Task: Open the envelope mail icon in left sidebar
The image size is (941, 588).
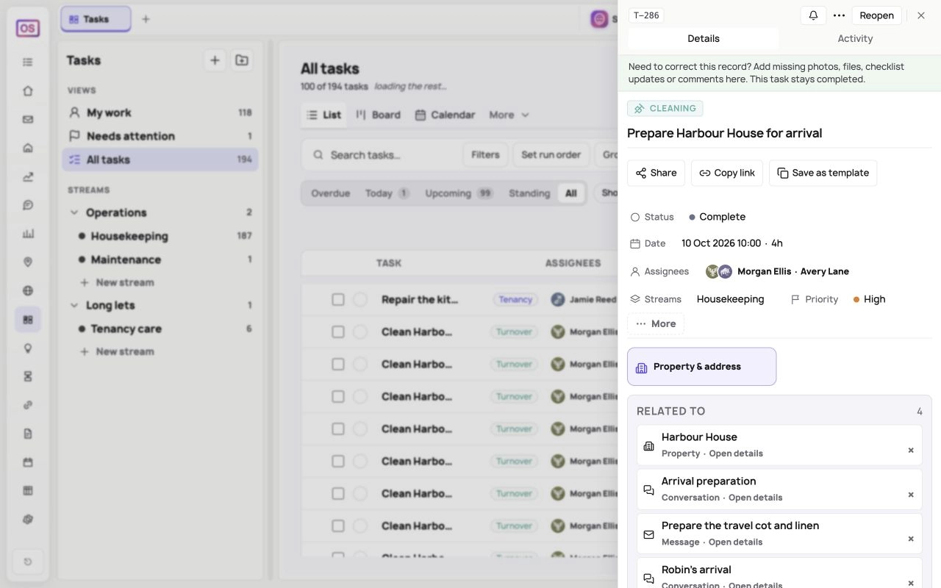Action: 28,120
